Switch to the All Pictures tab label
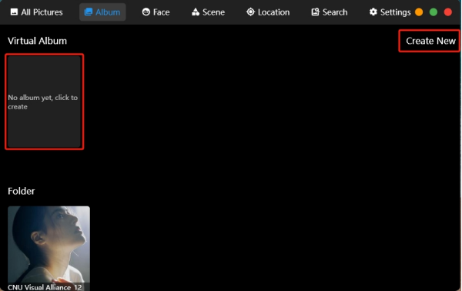Viewport: 462px width, 291px height. coord(42,12)
